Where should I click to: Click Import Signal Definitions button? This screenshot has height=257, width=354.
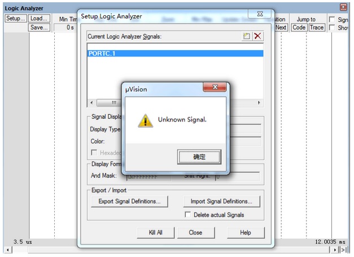(x=221, y=201)
